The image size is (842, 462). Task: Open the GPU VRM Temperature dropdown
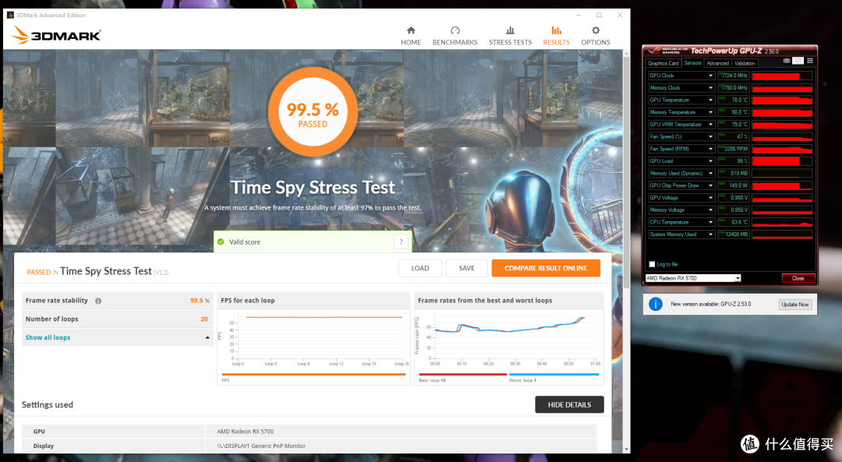pyautogui.click(x=710, y=125)
